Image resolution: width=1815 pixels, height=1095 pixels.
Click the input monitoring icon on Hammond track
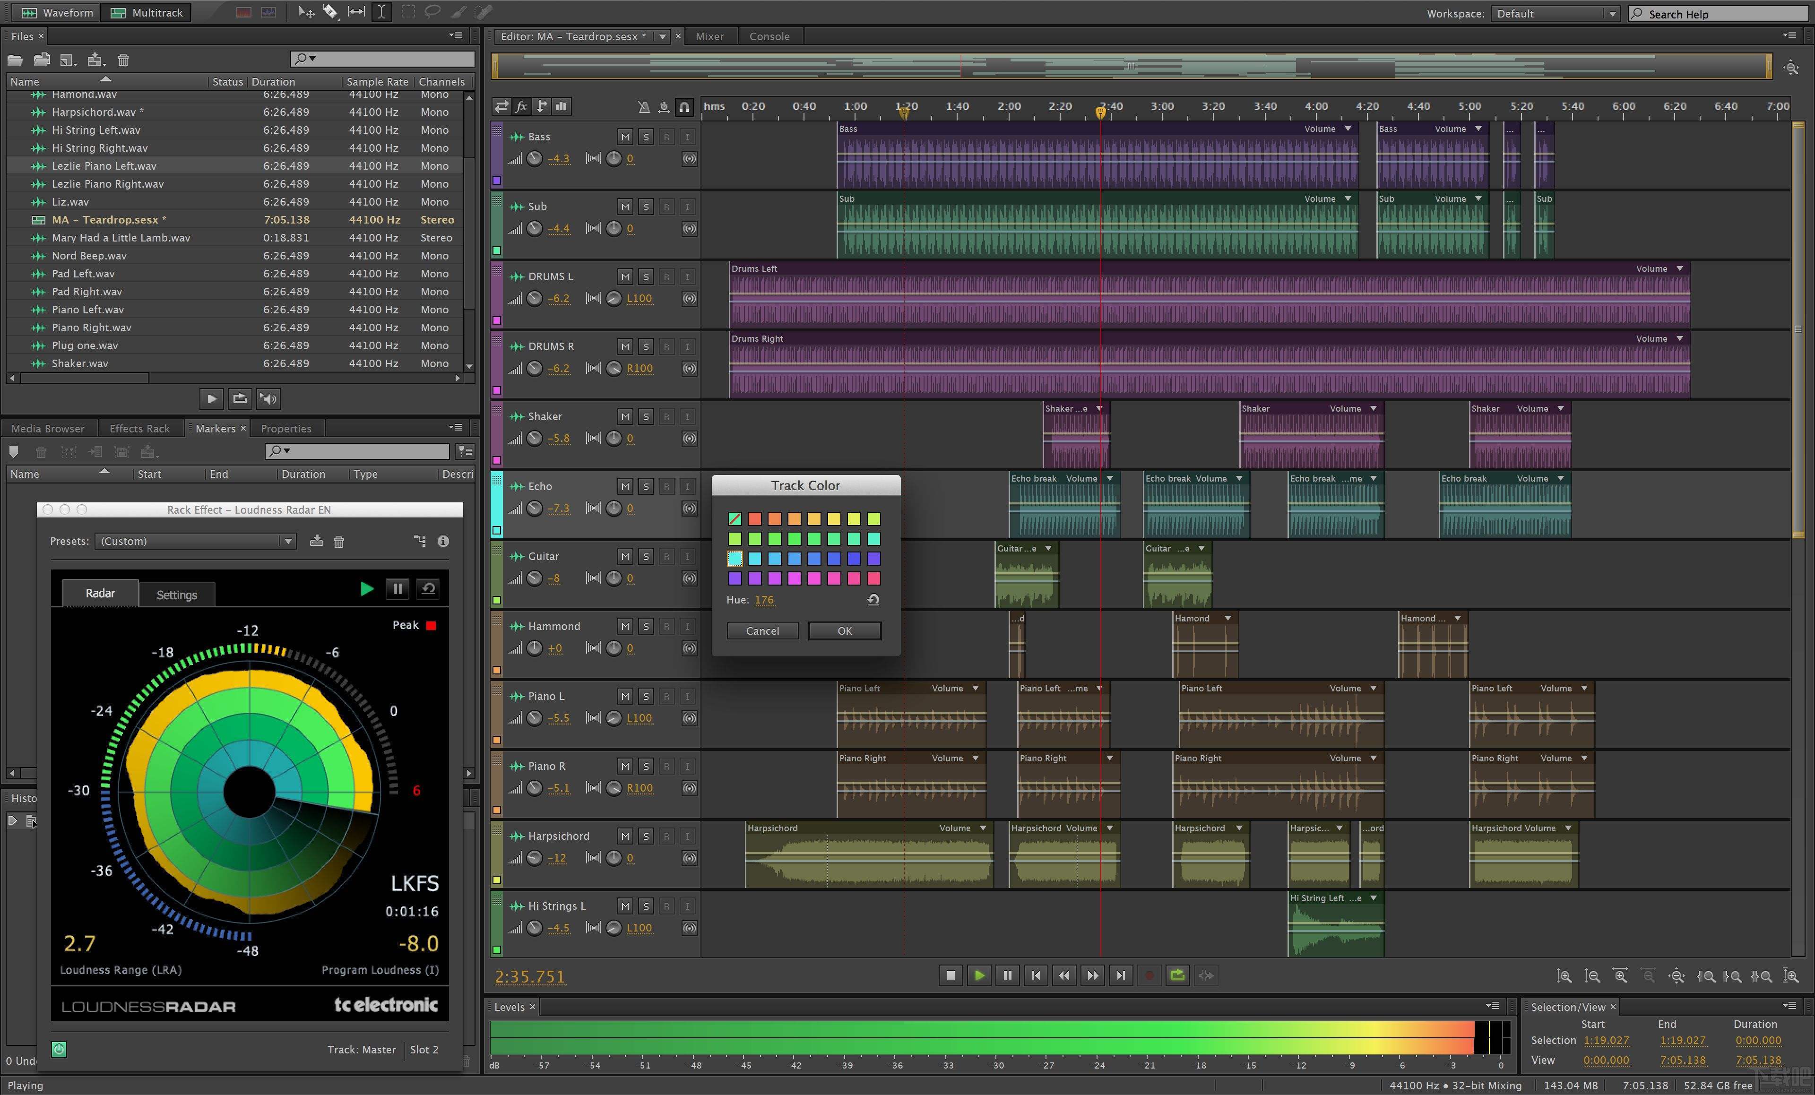click(683, 626)
